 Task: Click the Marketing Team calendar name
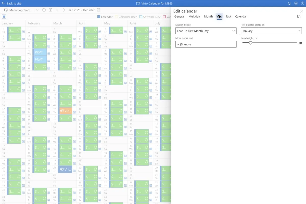[x=20, y=10]
